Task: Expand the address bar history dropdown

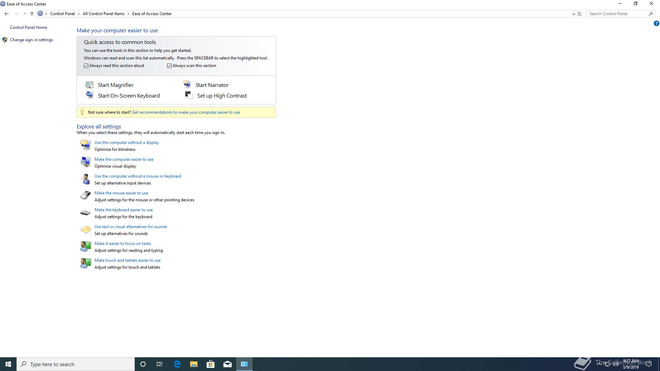Action: pyautogui.click(x=573, y=14)
